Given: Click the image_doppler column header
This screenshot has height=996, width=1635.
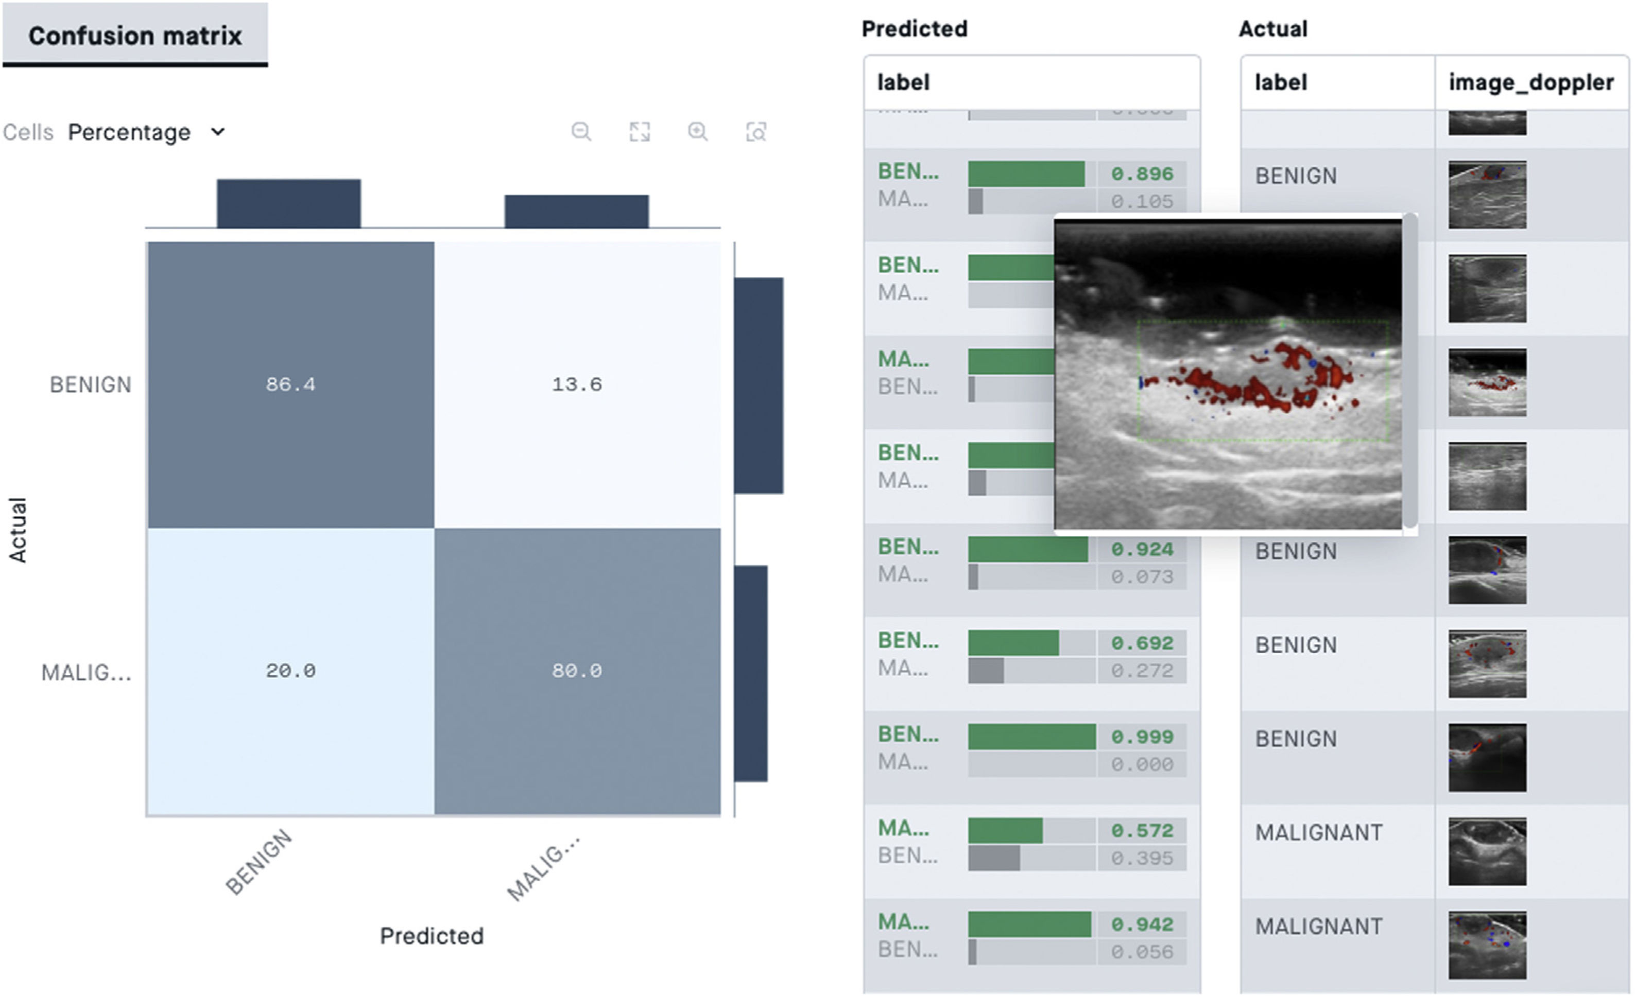Looking at the screenshot, I should pyautogui.click(x=1531, y=83).
